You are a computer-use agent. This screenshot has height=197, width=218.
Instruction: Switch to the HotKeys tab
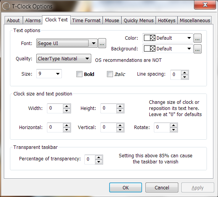[x=166, y=21]
